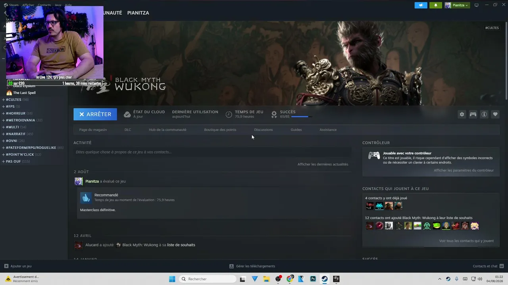Expand the #METROIDVANIA collection
This screenshot has width=508, height=285.
coord(4,120)
